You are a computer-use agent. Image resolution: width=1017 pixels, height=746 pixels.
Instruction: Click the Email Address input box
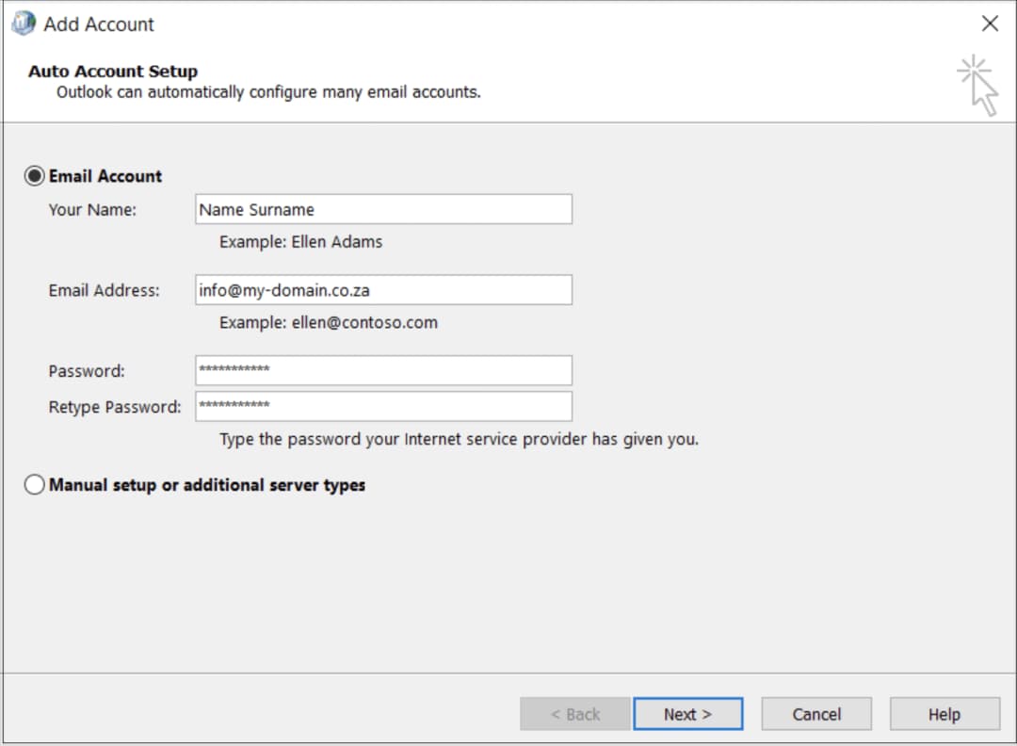[383, 289]
